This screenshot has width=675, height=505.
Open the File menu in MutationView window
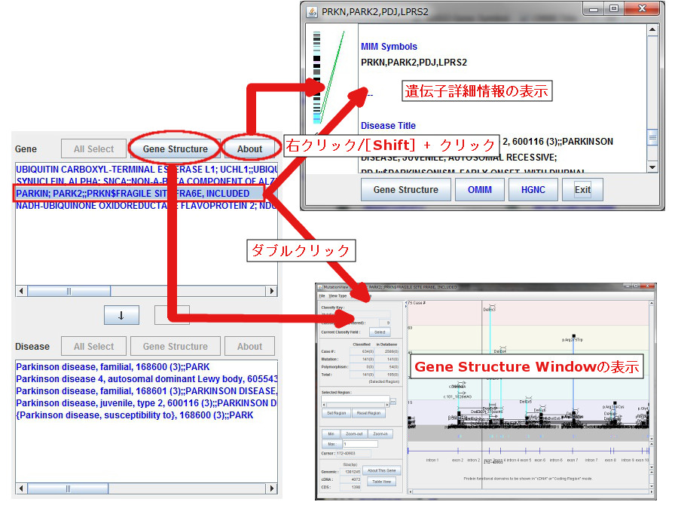(x=322, y=296)
